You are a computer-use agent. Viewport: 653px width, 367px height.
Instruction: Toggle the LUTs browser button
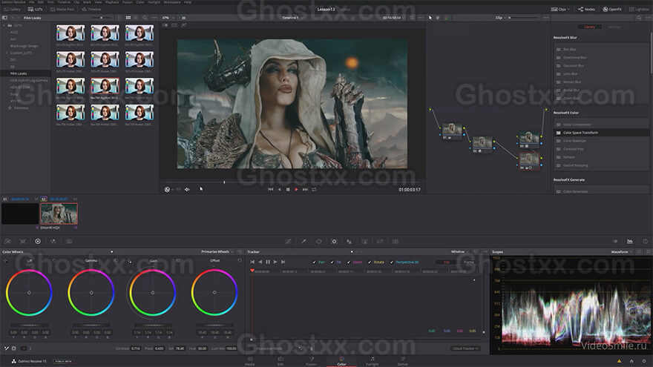tap(36, 9)
